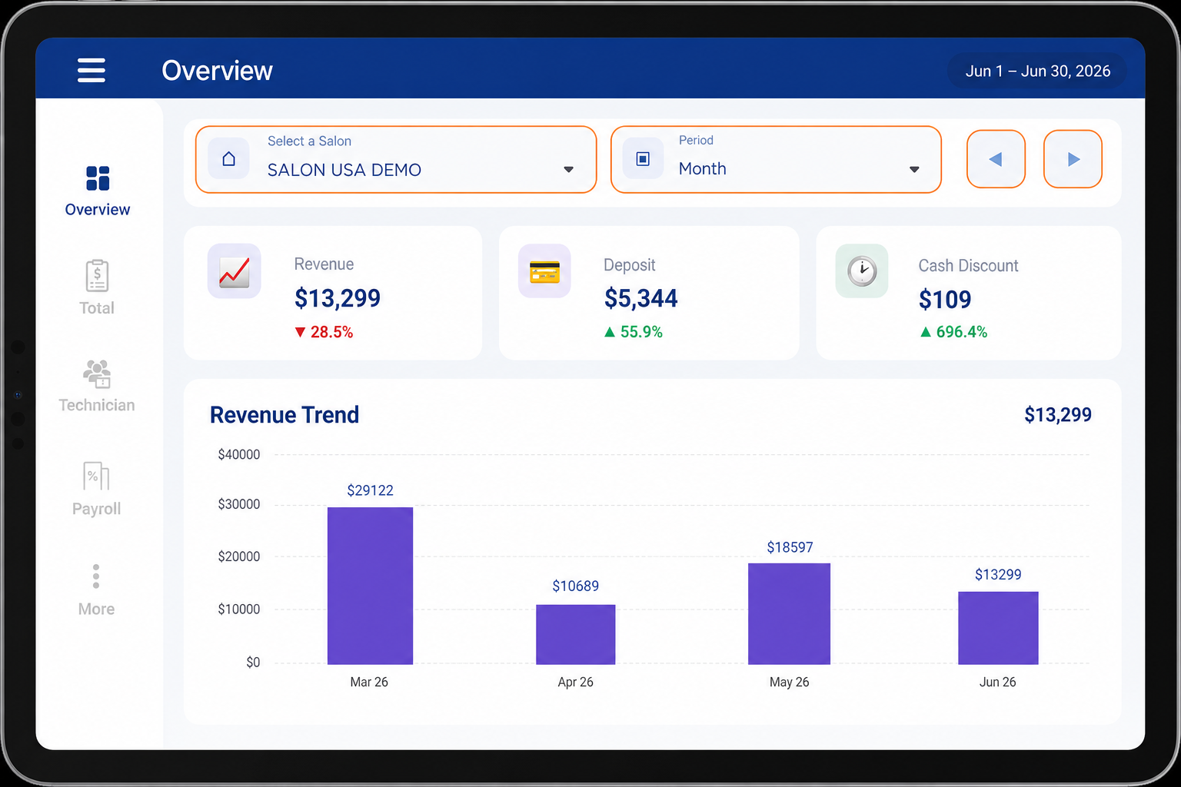
Task: Click the $10000 axis label
Action: click(x=239, y=609)
